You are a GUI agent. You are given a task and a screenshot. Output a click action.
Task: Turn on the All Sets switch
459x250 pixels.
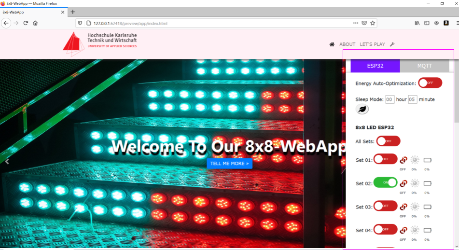(x=388, y=141)
